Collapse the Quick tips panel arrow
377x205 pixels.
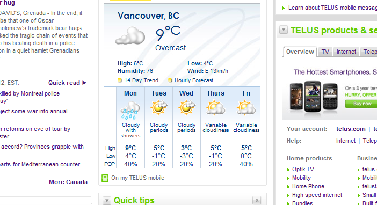[x=107, y=200]
